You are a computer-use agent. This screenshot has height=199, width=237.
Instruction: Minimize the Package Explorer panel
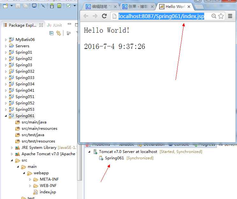point(69,24)
